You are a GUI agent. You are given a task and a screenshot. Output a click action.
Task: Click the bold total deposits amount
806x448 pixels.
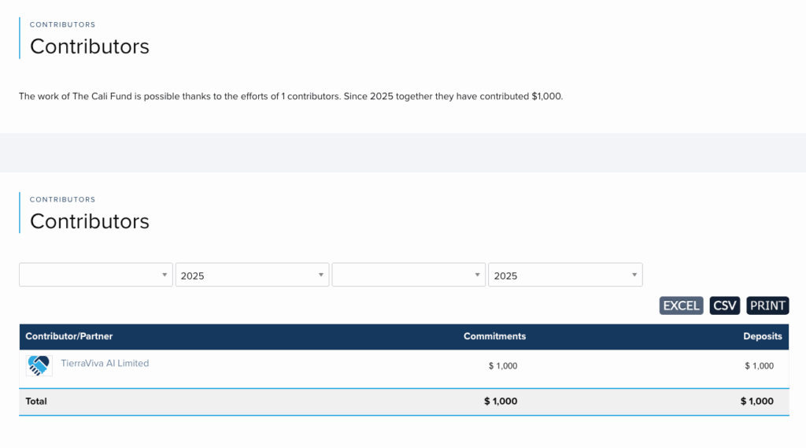coord(756,402)
